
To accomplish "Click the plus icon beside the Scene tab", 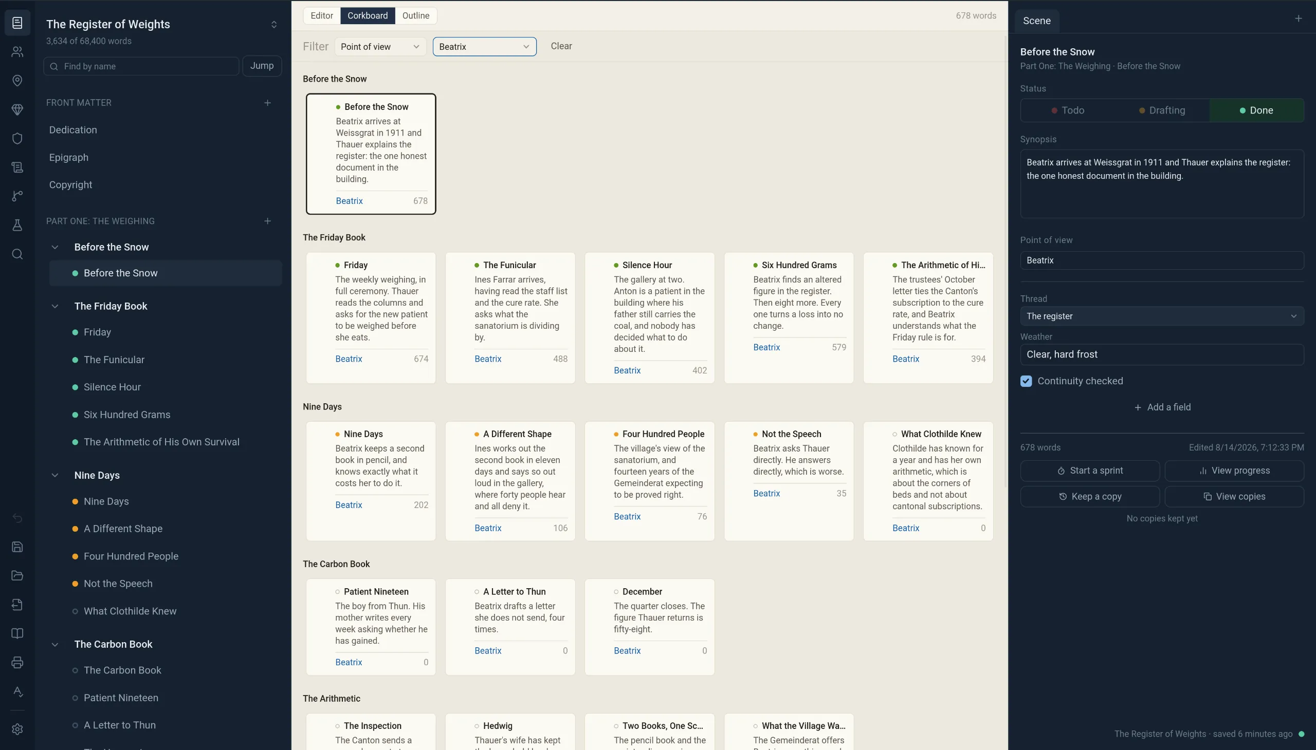I will (1298, 18).
